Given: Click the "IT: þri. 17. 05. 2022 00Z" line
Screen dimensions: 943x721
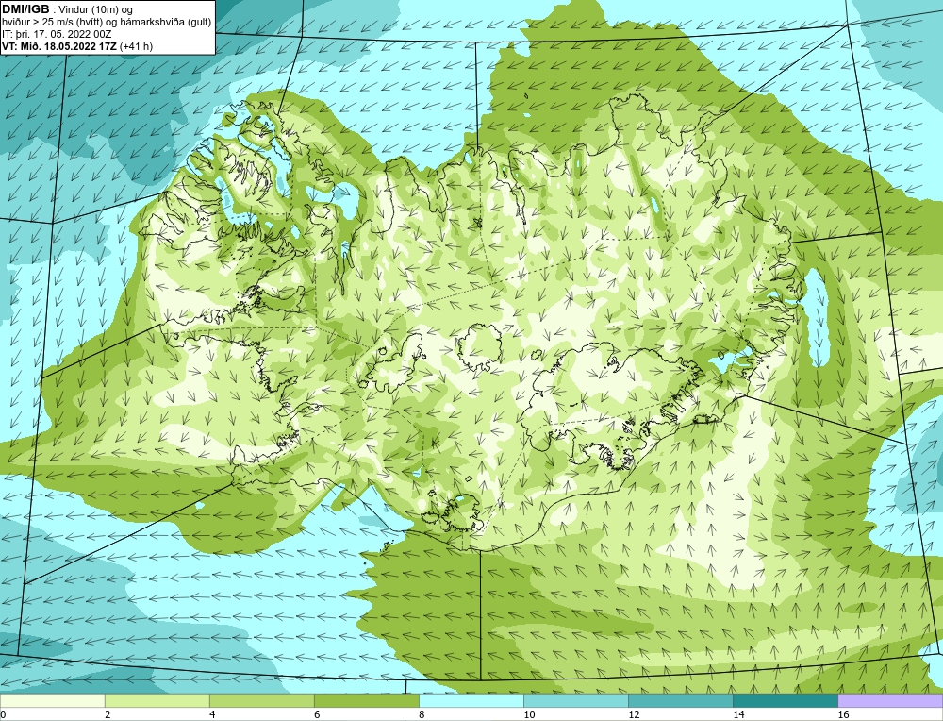Looking at the screenshot, I should pyautogui.click(x=57, y=34).
